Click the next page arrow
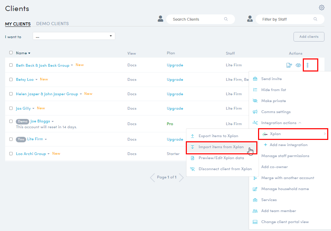Viewport: 331px width, 231px height. pyautogui.click(x=181, y=177)
